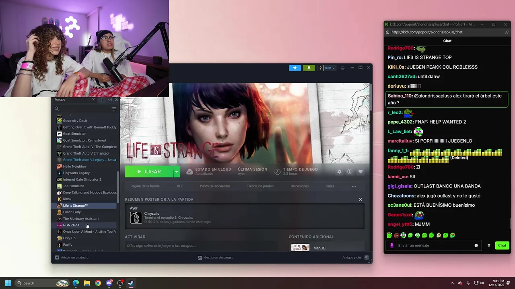Open the DLC tab
Image resolution: width=515 pixels, height=289 pixels.
click(180, 186)
